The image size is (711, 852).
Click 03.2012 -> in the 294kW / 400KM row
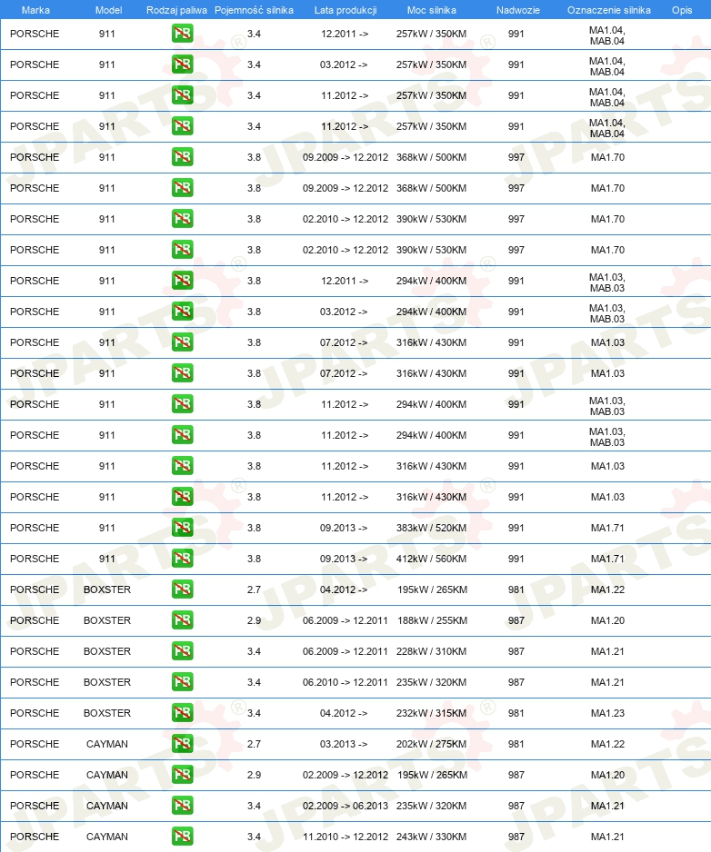point(344,312)
